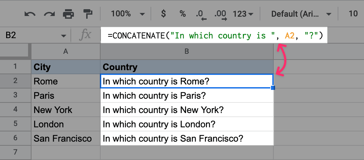Open the 100% zoom dropdown
The height and width of the screenshot is (160, 364).
(128, 14)
